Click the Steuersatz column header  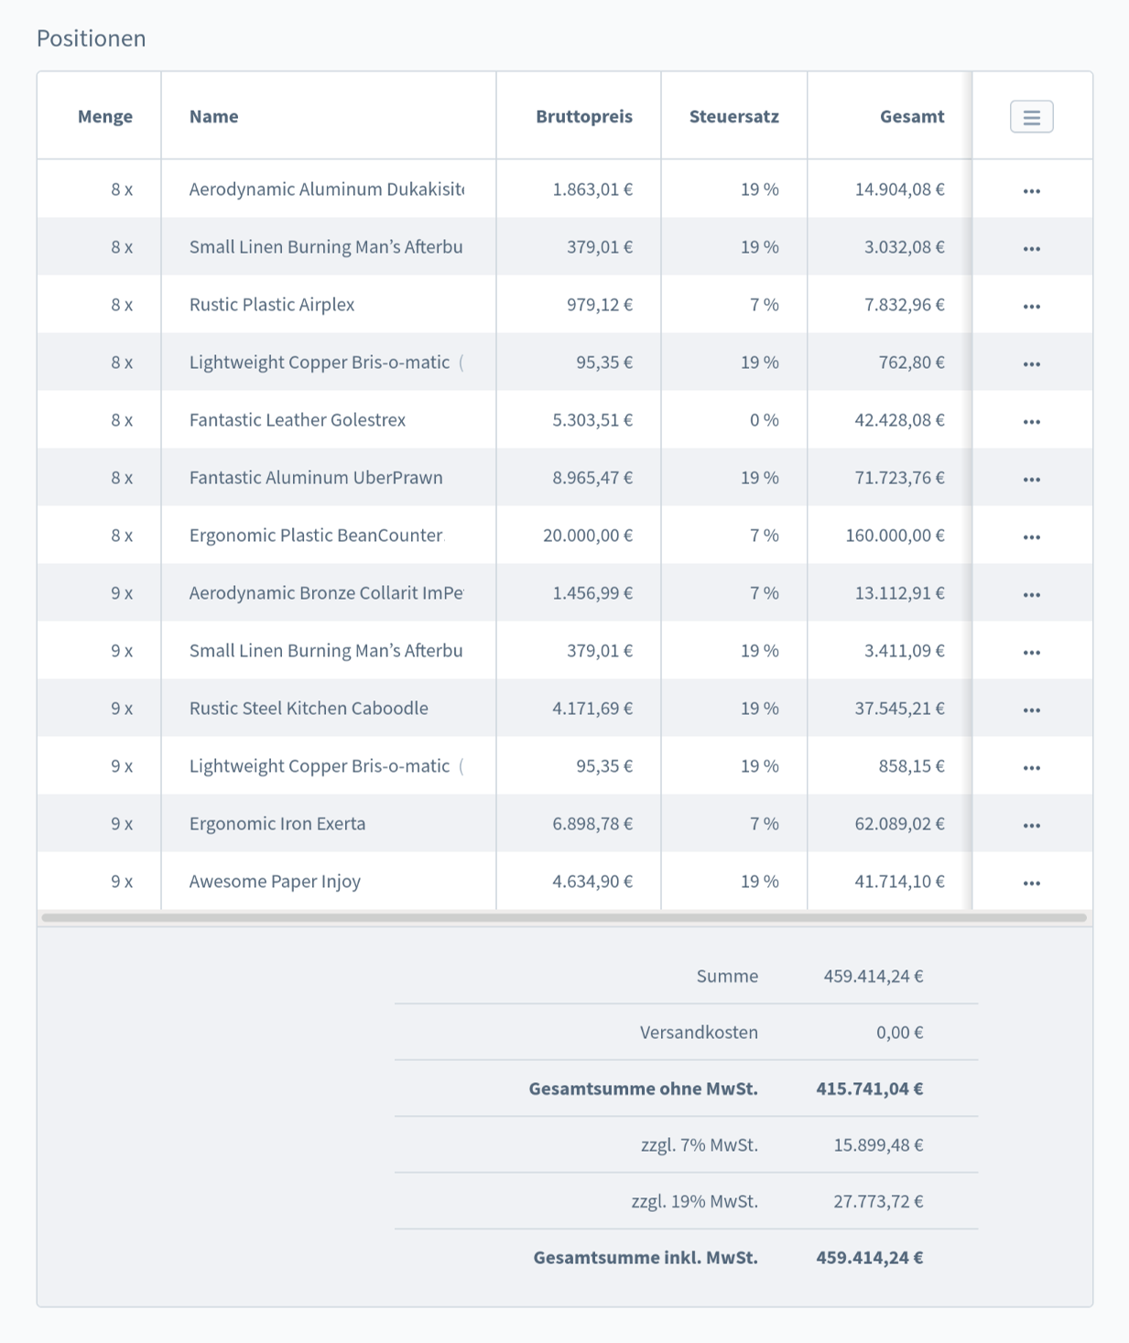[x=733, y=116]
